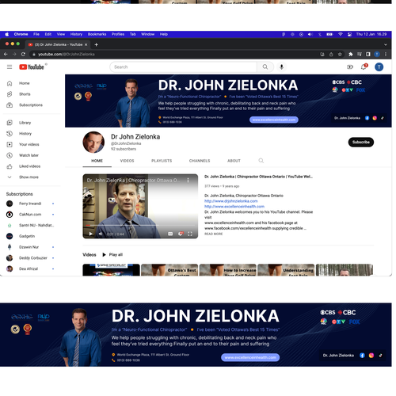Open the tab search chevron in Chrome
The height and width of the screenshot is (396, 396).
[386, 44]
